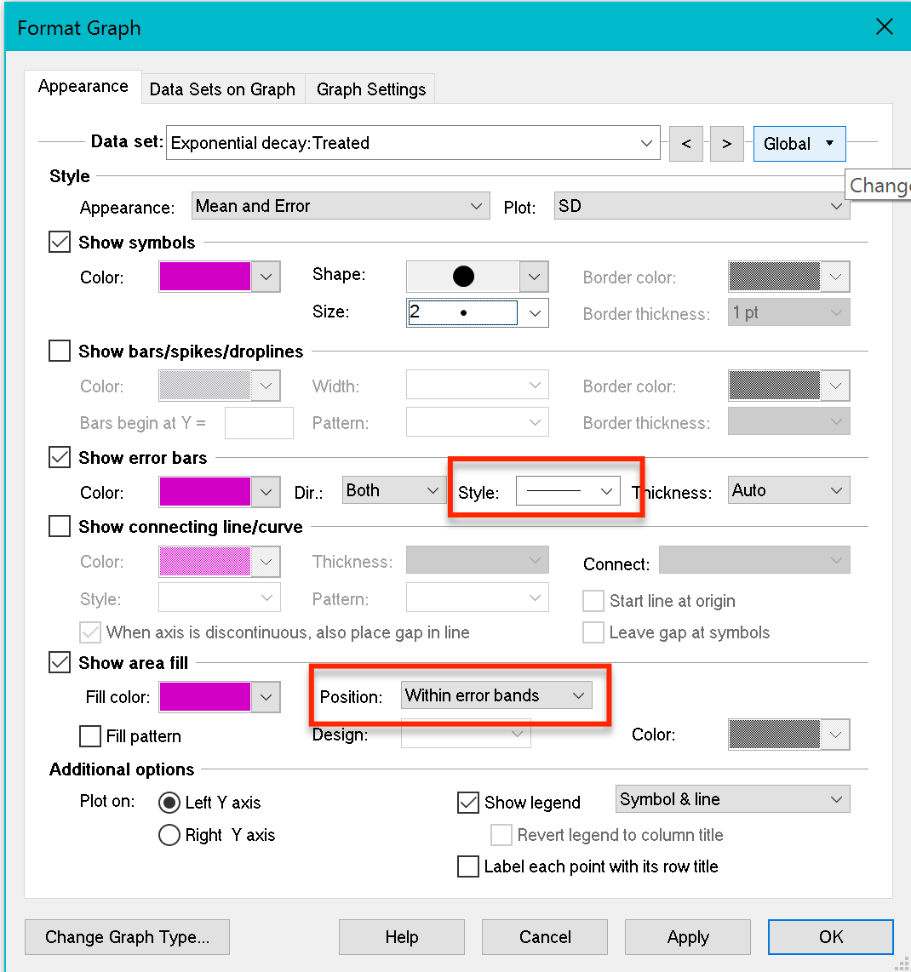
Task: Enable Show connecting line/curve checkbox
Action: point(60,527)
